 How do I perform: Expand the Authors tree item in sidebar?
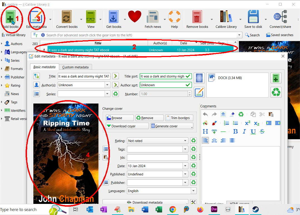[x=2, y=44]
